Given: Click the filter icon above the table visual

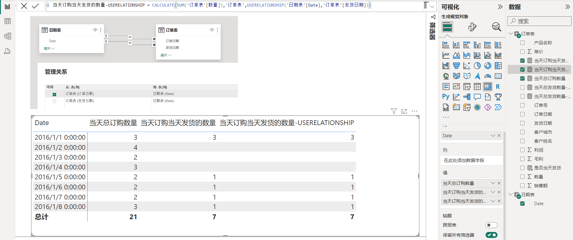Looking at the screenshot, I should point(394,111).
